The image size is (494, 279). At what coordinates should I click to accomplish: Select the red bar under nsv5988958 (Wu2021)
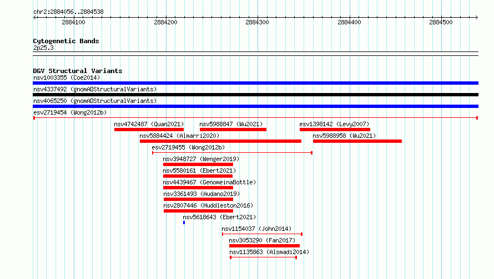tap(357, 141)
